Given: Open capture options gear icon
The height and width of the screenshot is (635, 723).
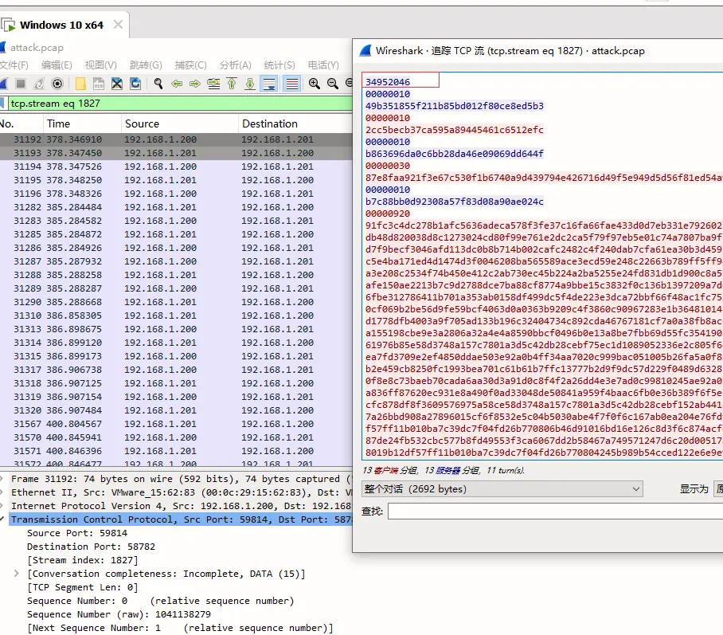Looking at the screenshot, I should coord(57,84).
